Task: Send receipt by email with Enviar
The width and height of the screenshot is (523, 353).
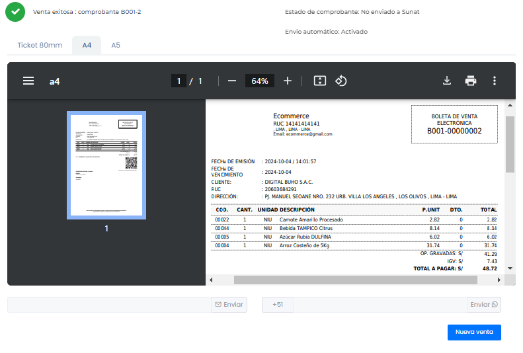Action: [x=229, y=305]
